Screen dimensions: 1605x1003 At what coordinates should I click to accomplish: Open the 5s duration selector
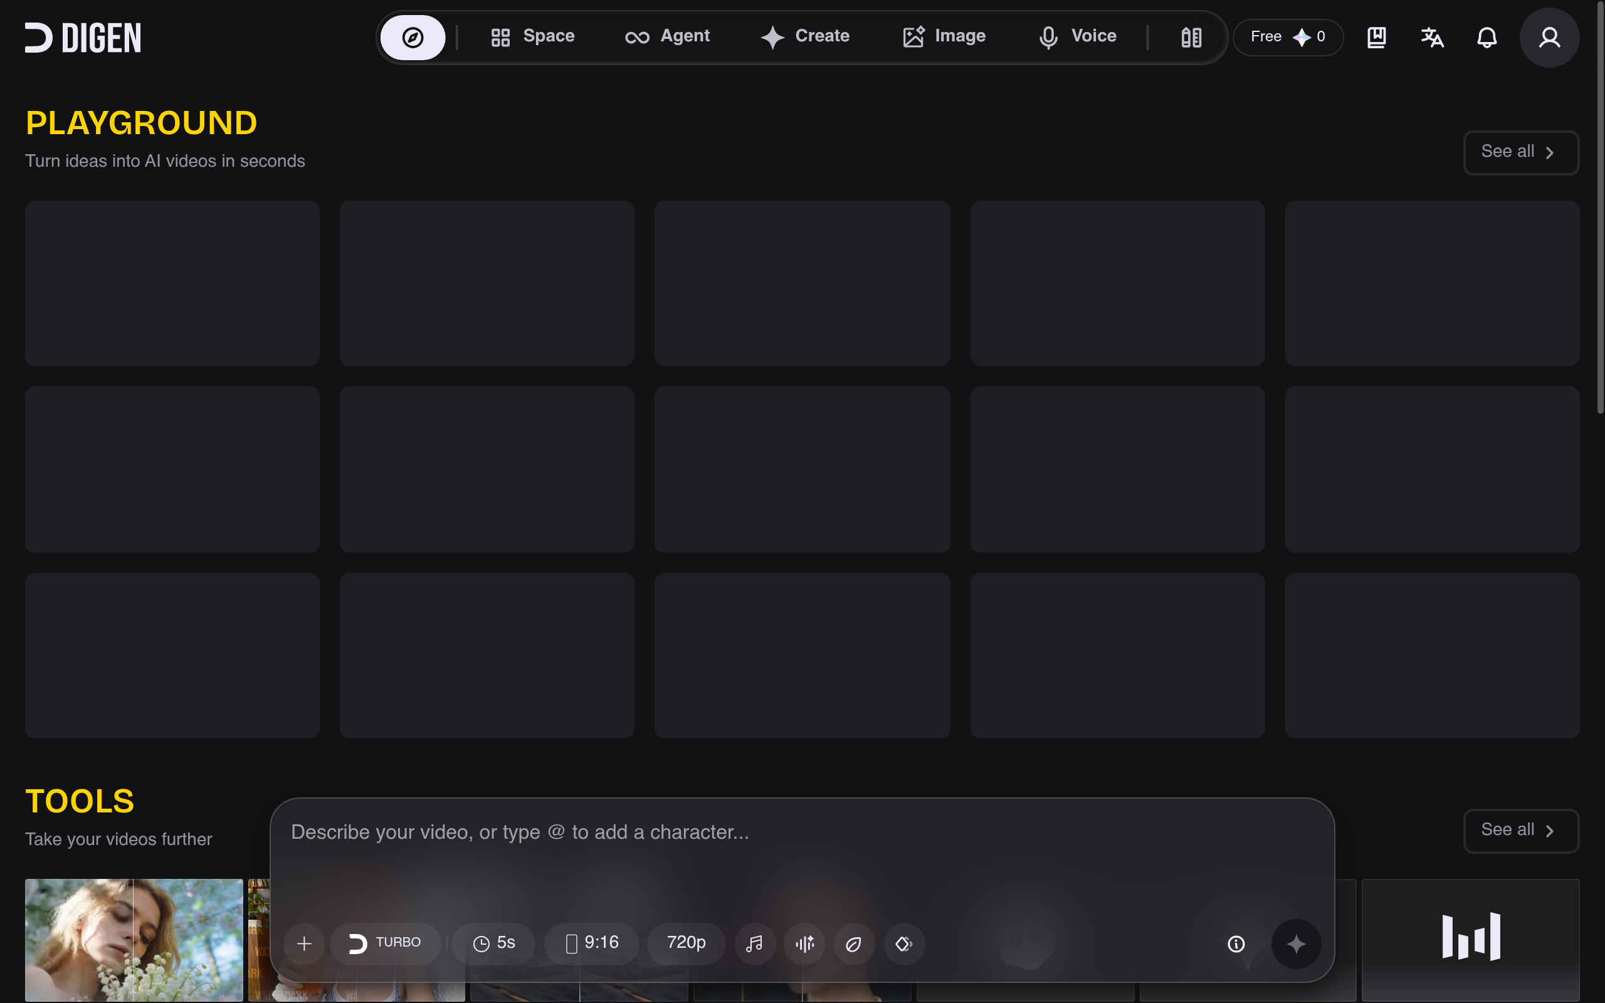point(493,943)
